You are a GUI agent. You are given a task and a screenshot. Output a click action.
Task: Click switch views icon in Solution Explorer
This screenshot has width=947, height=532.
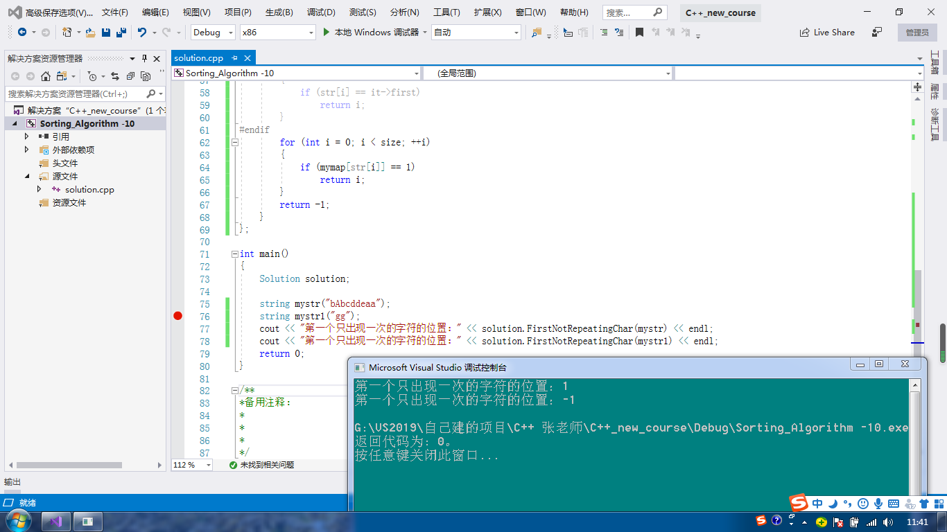click(x=62, y=76)
